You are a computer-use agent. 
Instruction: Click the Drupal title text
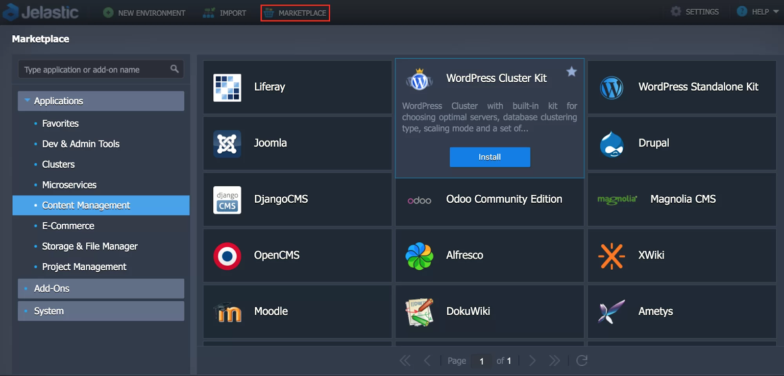point(654,143)
